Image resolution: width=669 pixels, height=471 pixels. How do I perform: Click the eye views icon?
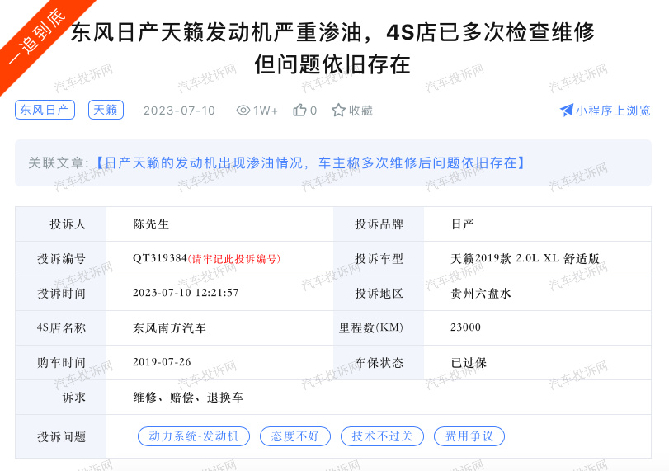pyautogui.click(x=243, y=111)
